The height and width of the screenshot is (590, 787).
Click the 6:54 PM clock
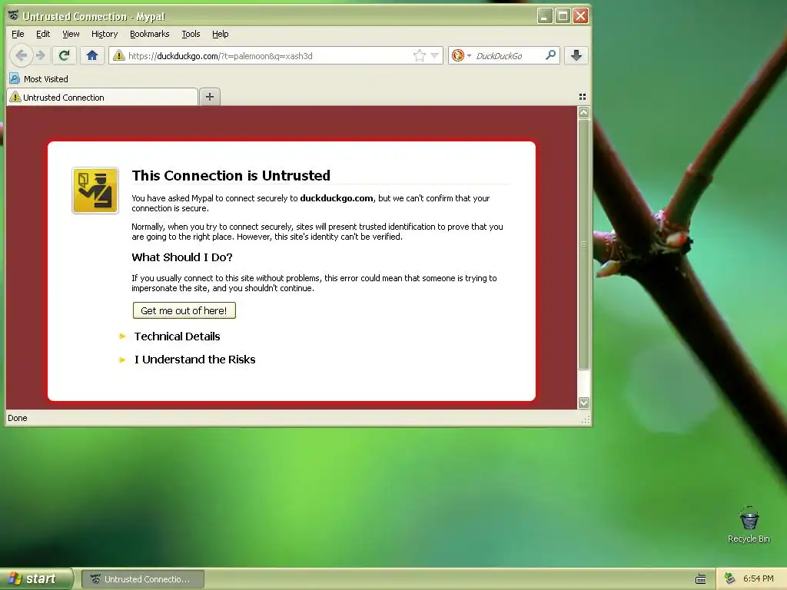(x=758, y=578)
